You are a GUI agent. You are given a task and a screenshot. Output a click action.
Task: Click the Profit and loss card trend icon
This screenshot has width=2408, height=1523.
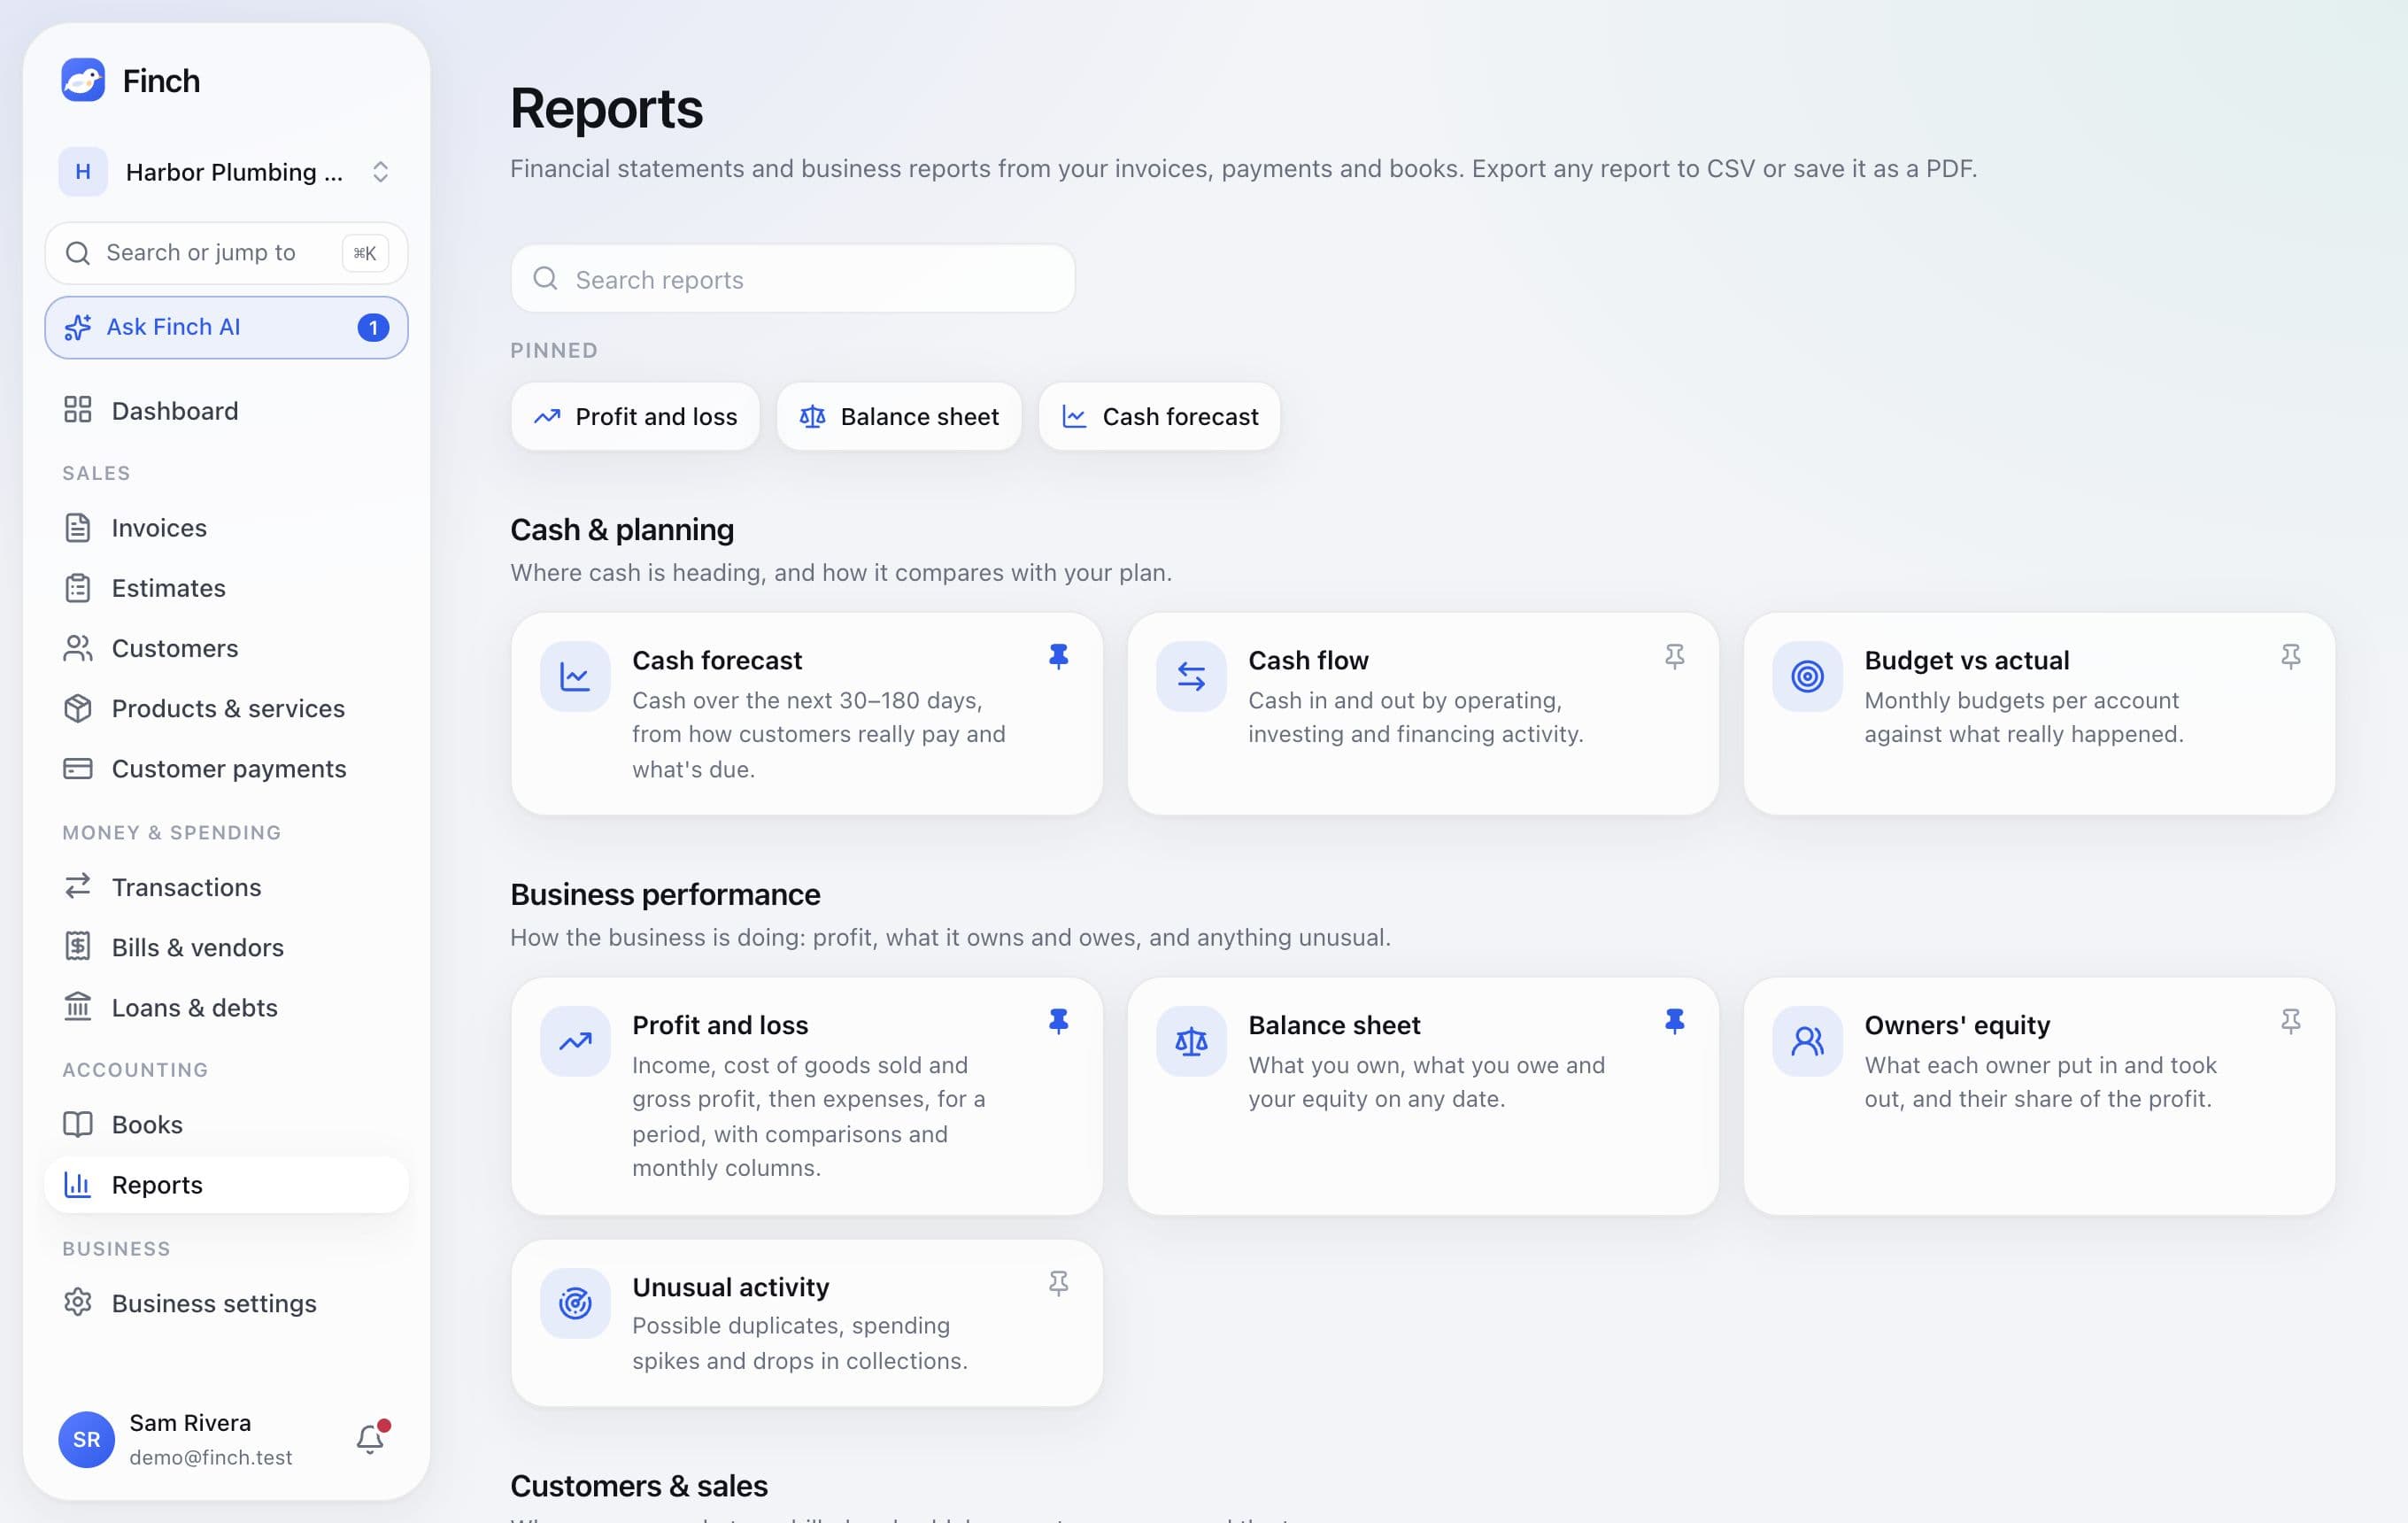pos(575,1042)
